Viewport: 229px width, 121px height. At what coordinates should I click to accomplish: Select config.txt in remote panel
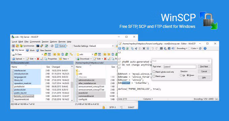[x=83, y=99]
